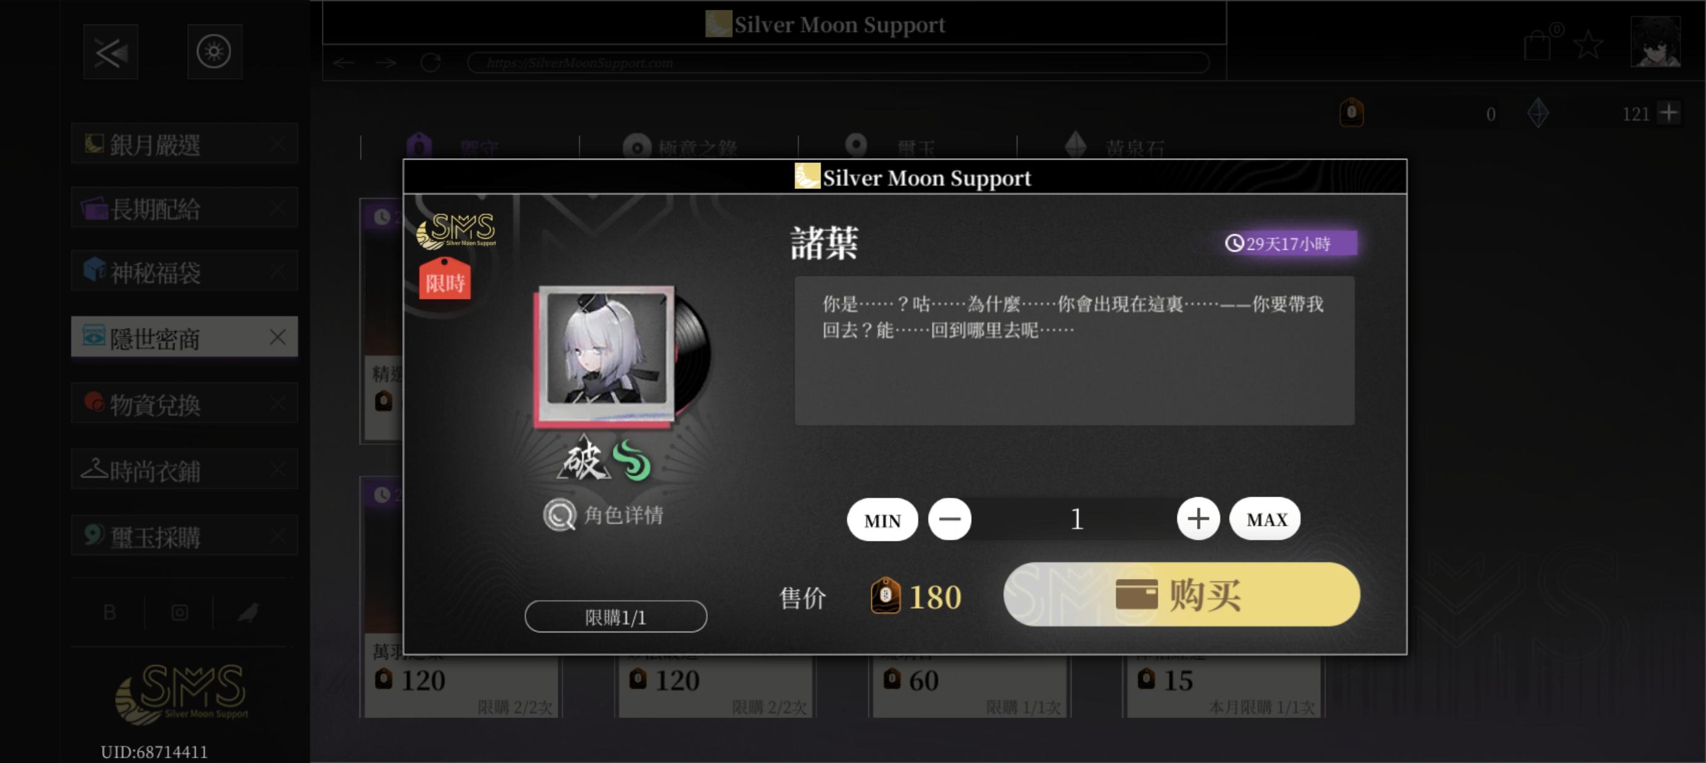Click the SilverMoonSupport.com URL field
Screen dimensions: 1706x763
coord(838,63)
